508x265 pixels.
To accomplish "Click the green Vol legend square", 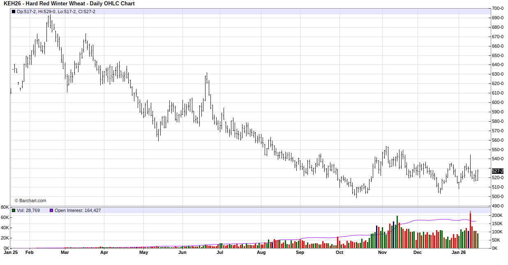I will point(14,210).
